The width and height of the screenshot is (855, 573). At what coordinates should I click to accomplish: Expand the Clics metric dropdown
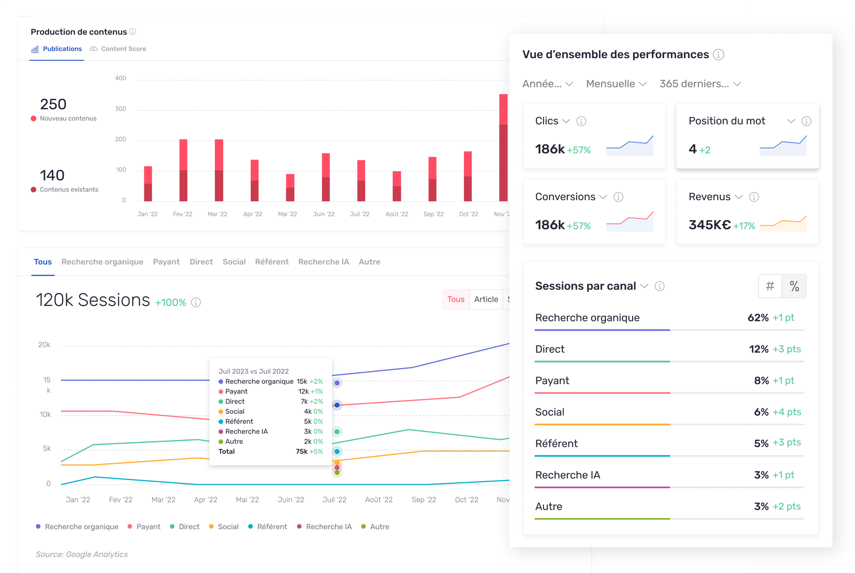pyautogui.click(x=566, y=121)
